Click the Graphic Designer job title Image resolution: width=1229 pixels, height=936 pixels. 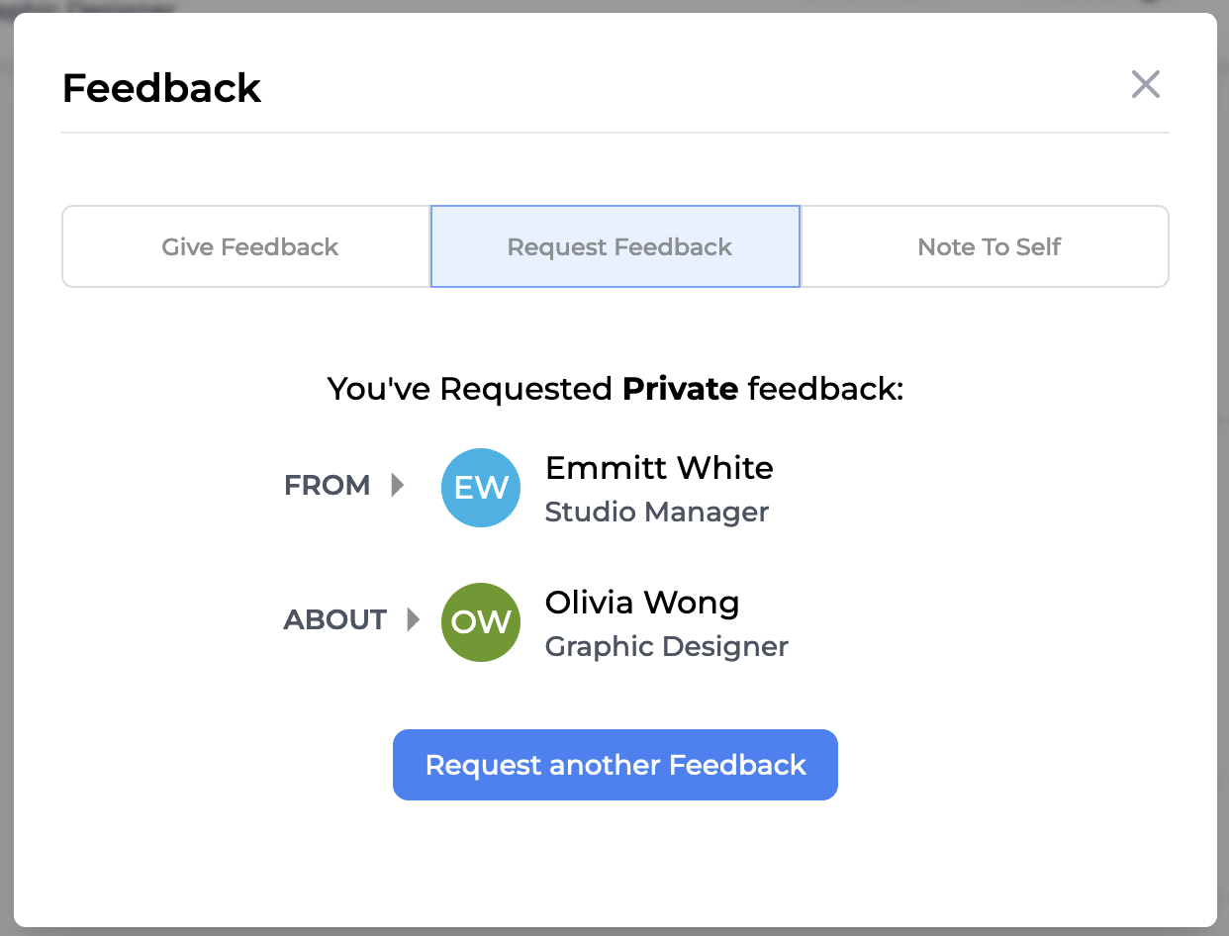click(x=666, y=647)
